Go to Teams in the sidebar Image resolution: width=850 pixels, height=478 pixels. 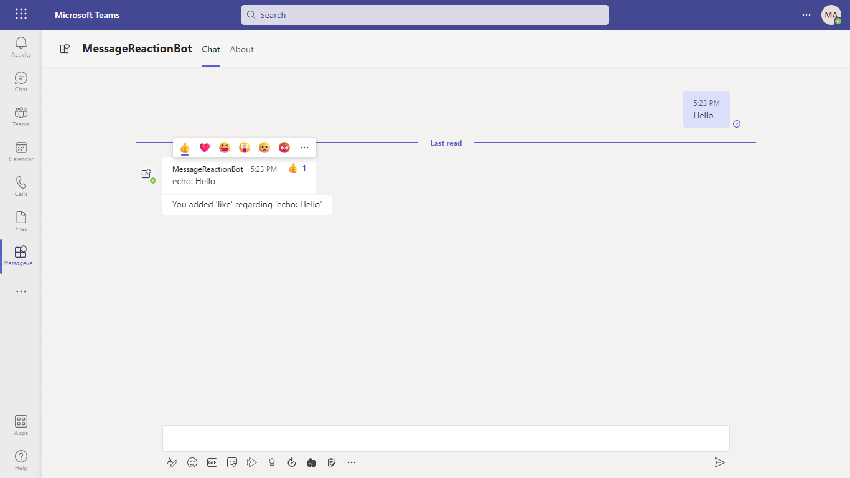[x=21, y=117]
